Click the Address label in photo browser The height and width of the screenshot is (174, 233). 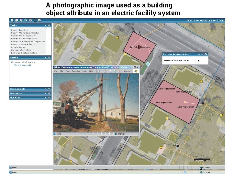click(127, 71)
